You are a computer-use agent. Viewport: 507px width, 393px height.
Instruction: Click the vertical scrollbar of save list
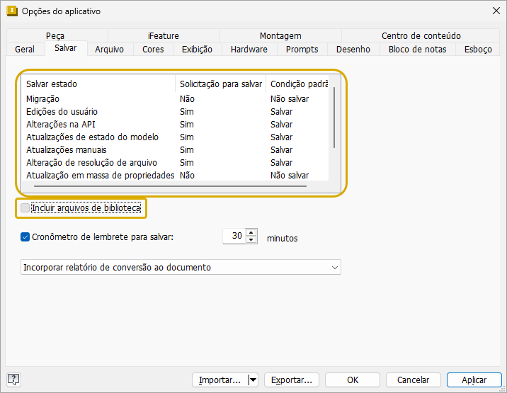pos(334,118)
